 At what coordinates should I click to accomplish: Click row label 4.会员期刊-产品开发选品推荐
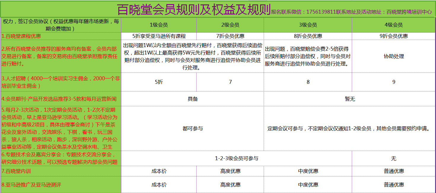point(61,99)
